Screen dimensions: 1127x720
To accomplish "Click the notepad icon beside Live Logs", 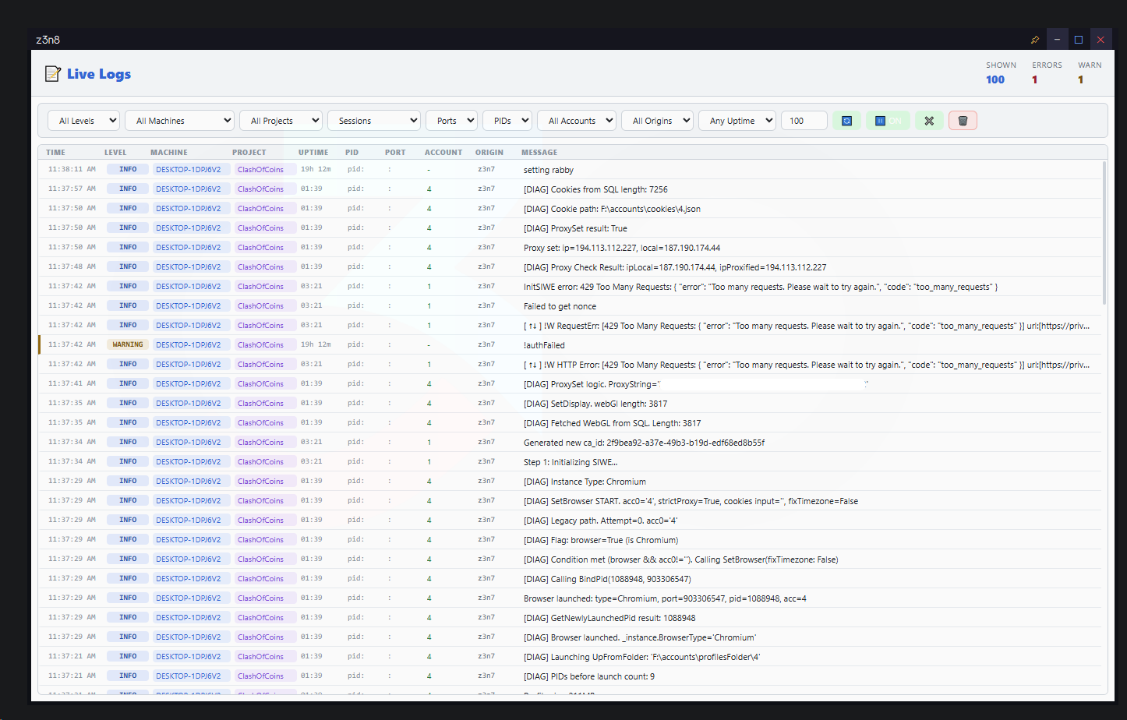I will (x=52, y=74).
